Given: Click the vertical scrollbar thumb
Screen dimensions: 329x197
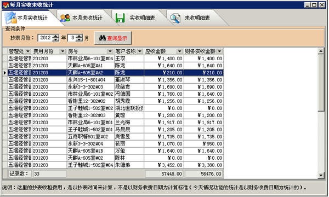Looking at the screenshot, I should coord(321,83).
